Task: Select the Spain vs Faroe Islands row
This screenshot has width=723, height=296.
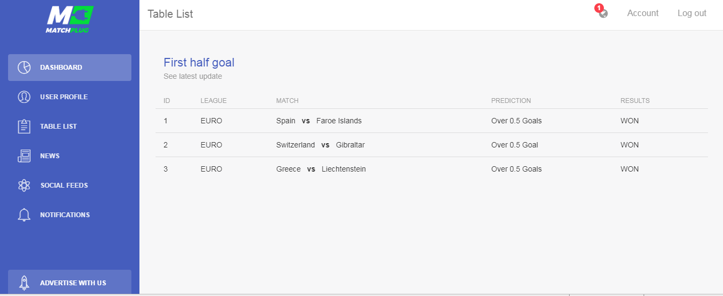Action: pos(432,121)
